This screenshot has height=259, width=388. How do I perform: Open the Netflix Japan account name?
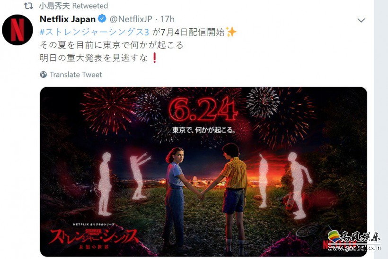click(x=68, y=19)
